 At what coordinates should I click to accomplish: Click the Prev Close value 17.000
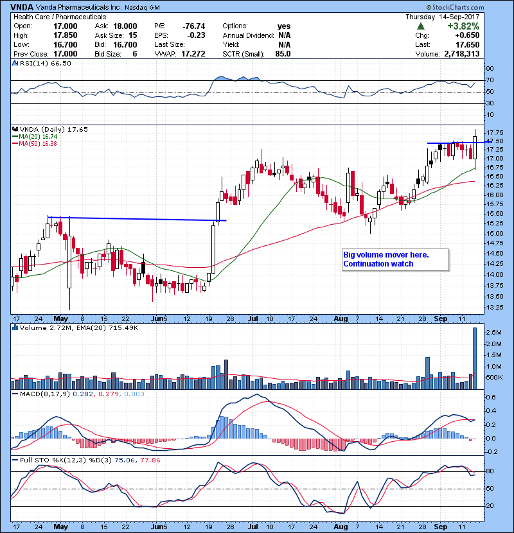[66, 54]
